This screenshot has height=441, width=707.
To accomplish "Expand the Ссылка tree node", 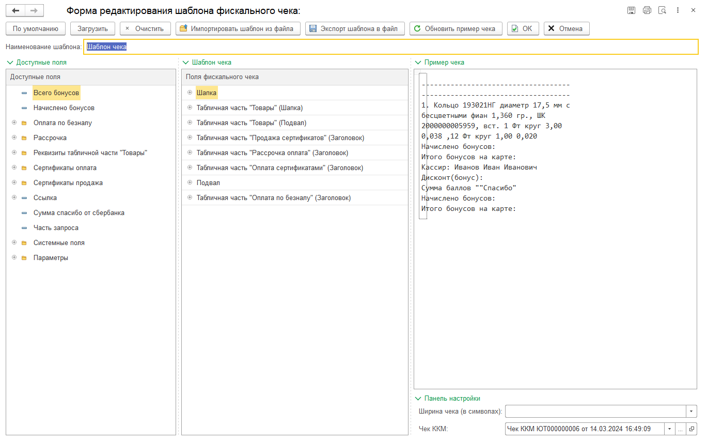I will click(14, 198).
